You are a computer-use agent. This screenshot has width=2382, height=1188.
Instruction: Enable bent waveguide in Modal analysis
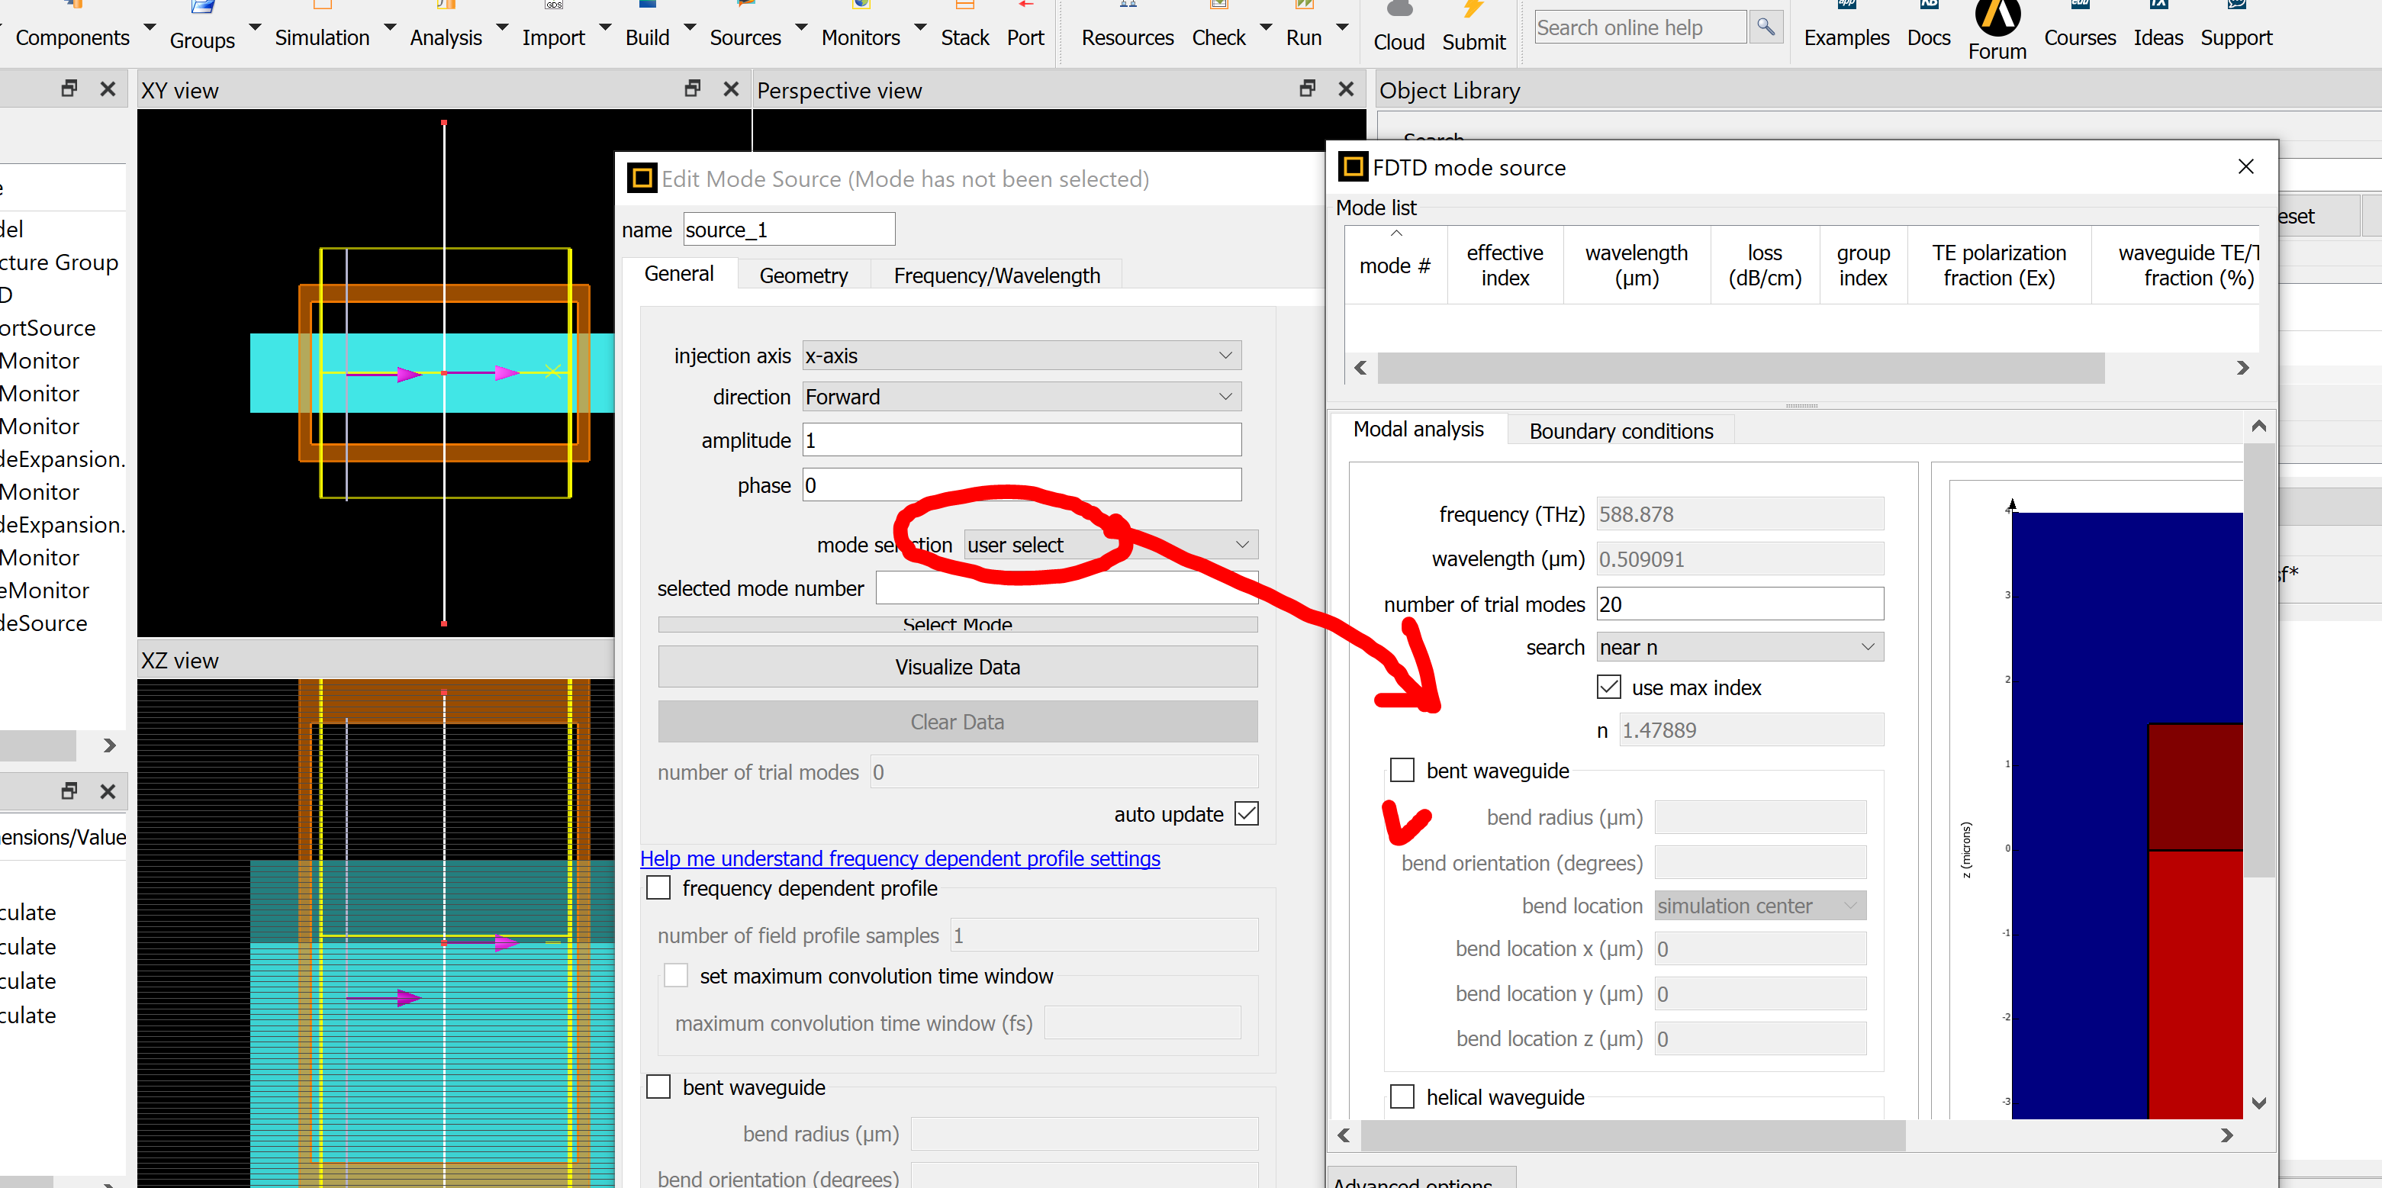(x=1402, y=770)
